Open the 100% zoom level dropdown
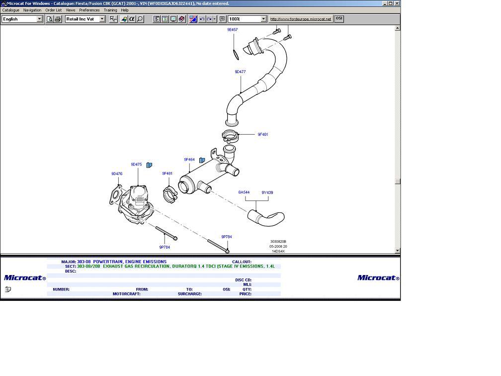501x376 pixels. coord(263,19)
